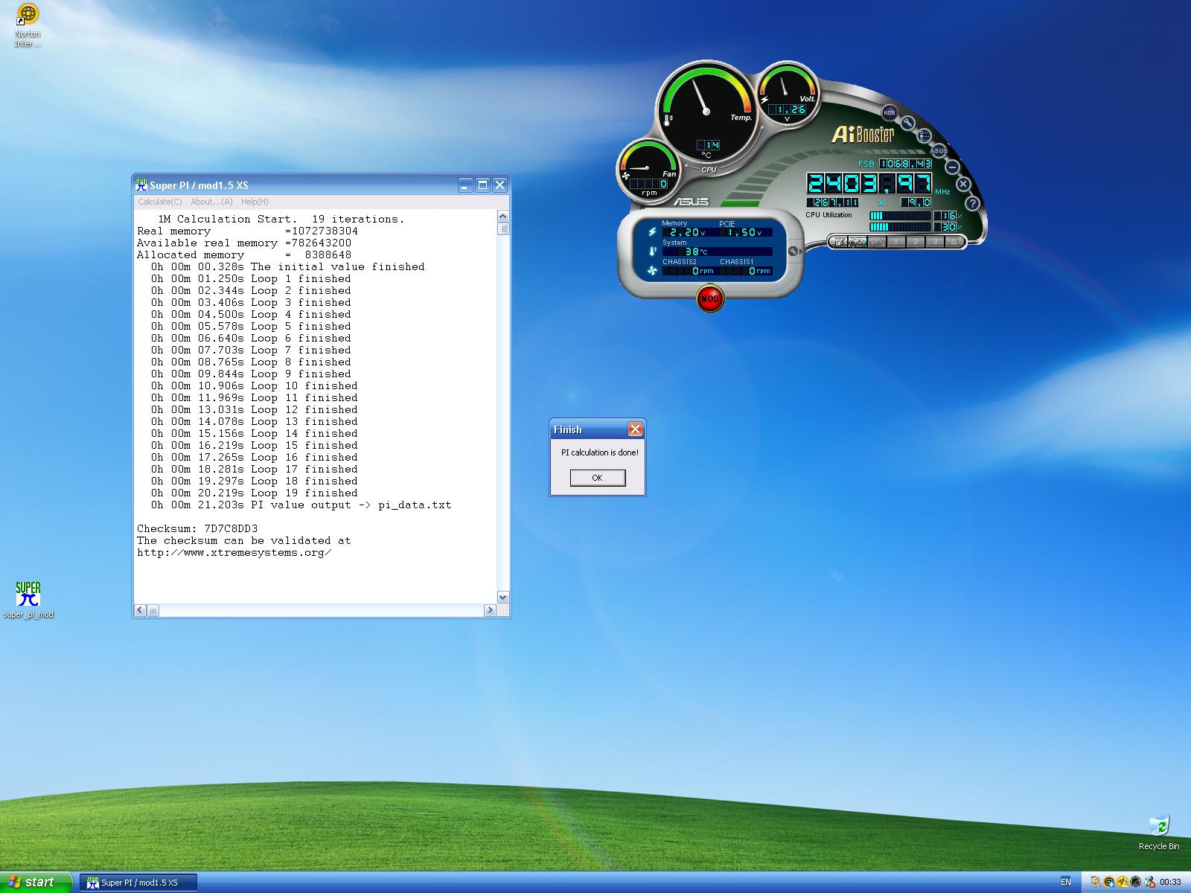The height and width of the screenshot is (893, 1191).
Task: Click the 2403.97 MHz CPU frequency readout
Action: coord(869,184)
